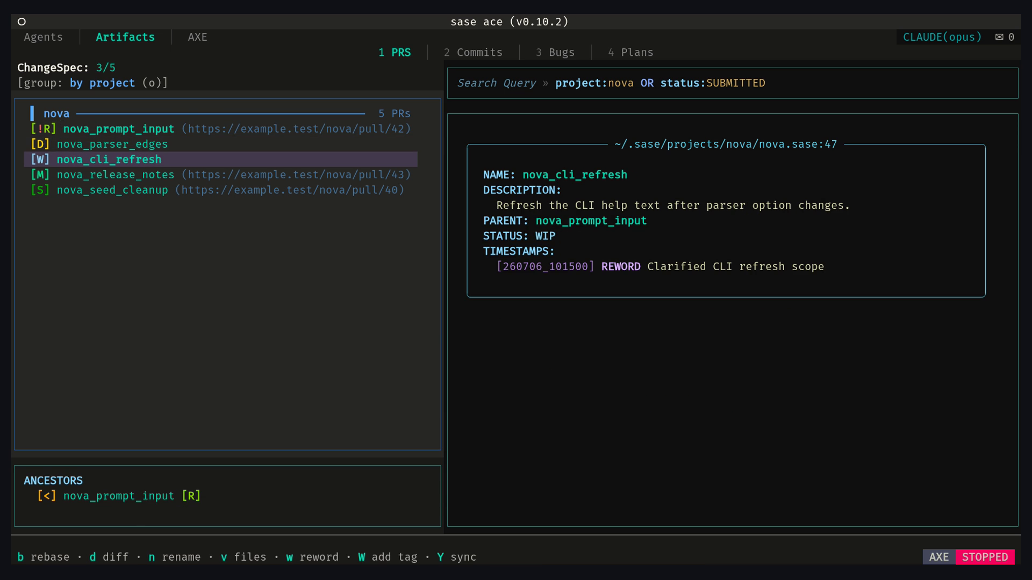1032x580 pixels.
Task: Open the nova pull/40 link
Action: click(x=290, y=190)
